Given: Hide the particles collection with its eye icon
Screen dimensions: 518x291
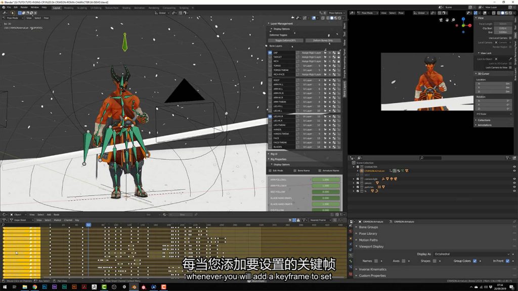Looking at the screenshot, I should coord(514,187).
